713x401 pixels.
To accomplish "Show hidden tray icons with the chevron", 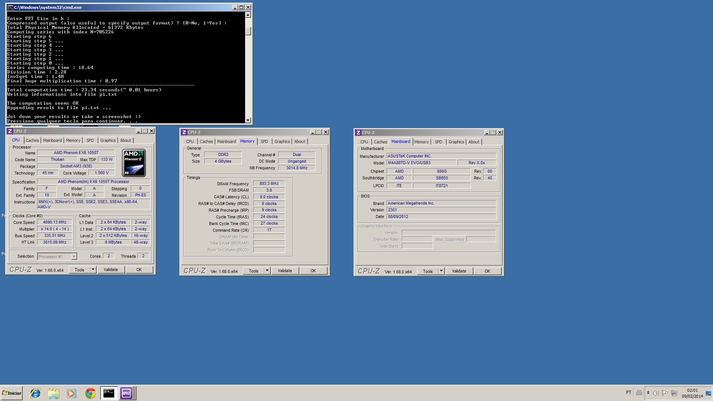I will (648, 393).
